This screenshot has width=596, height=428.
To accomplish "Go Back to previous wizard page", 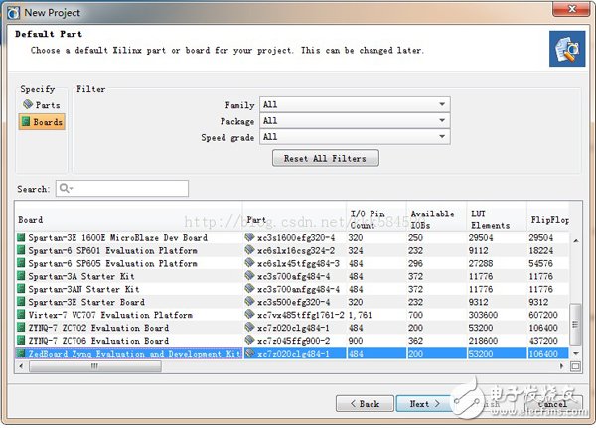I will [x=364, y=404].
